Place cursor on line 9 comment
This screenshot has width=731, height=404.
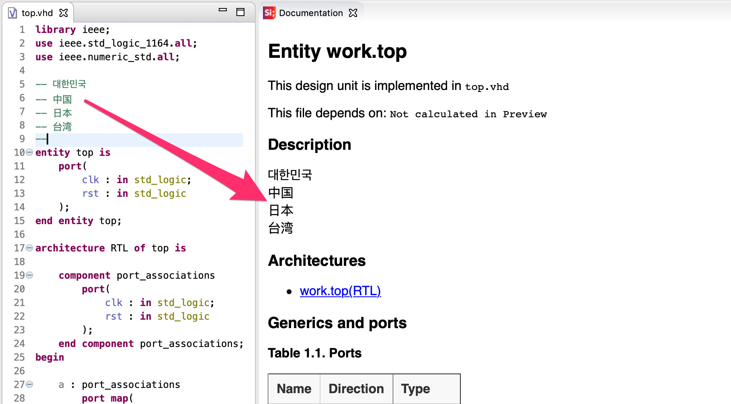[139, 139]
